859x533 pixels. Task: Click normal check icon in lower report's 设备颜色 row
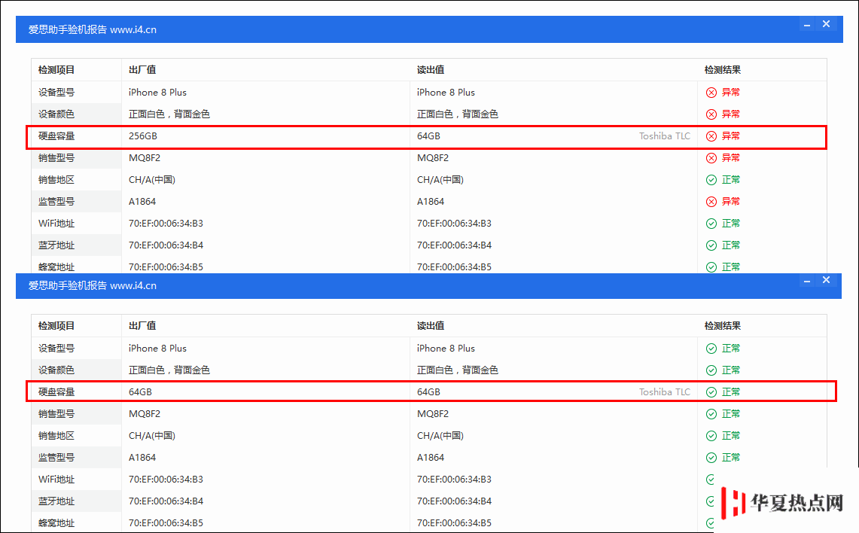(711, 370)
